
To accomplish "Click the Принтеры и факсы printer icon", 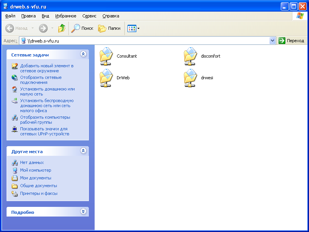I will [x=15, y=194].
